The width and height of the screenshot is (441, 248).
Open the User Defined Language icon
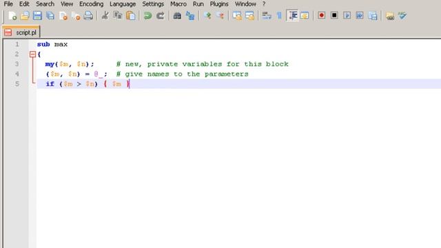(x=305, y=15)
